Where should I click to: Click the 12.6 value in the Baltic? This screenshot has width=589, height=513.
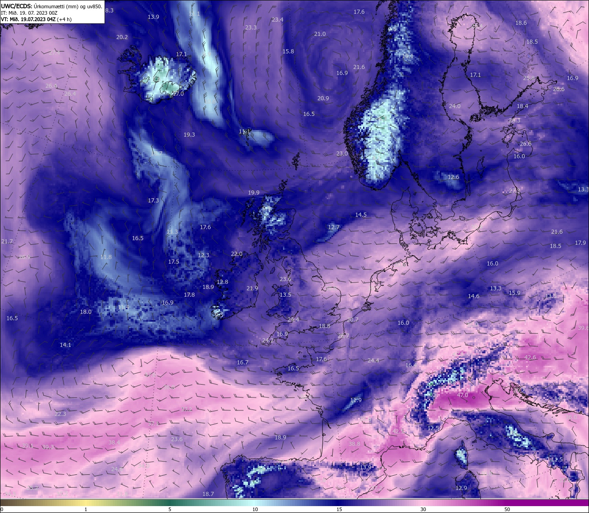tap(453, 177)
